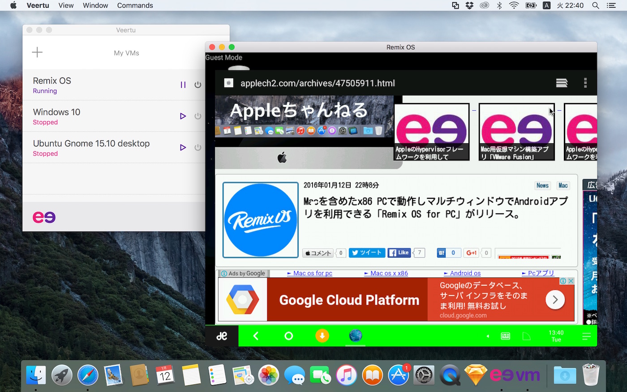
Task: Open Notification Center in the menu bar
Action: (611, 5)
